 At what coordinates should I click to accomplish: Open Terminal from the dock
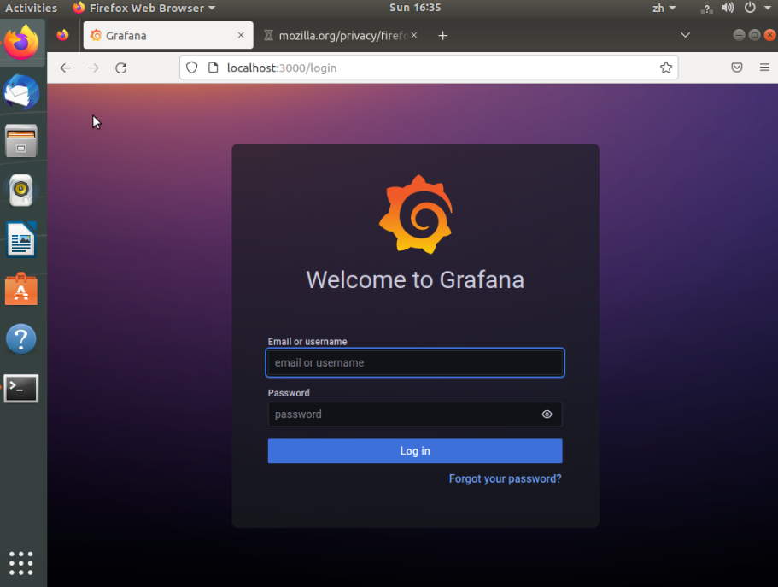[x=21, y=389]
